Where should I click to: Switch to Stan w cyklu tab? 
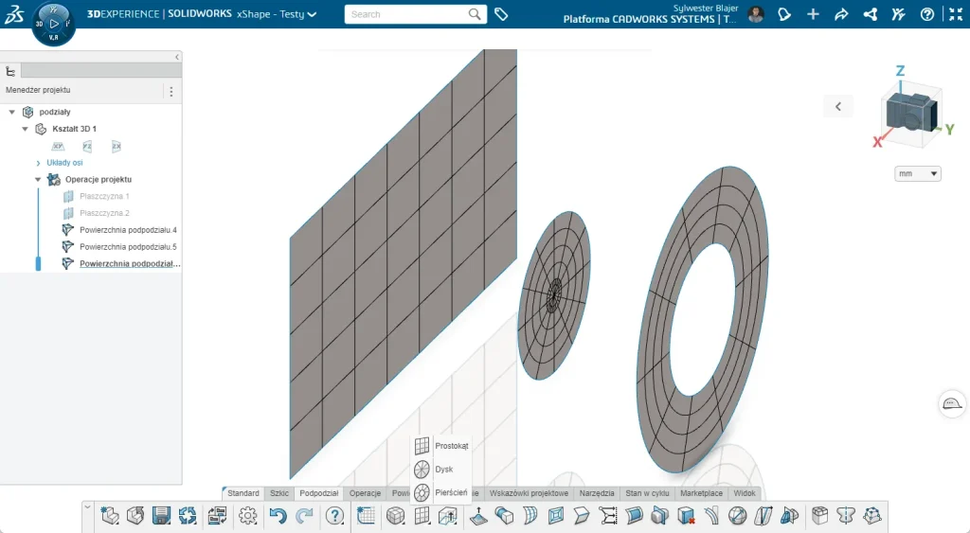(x=647, y=493)
